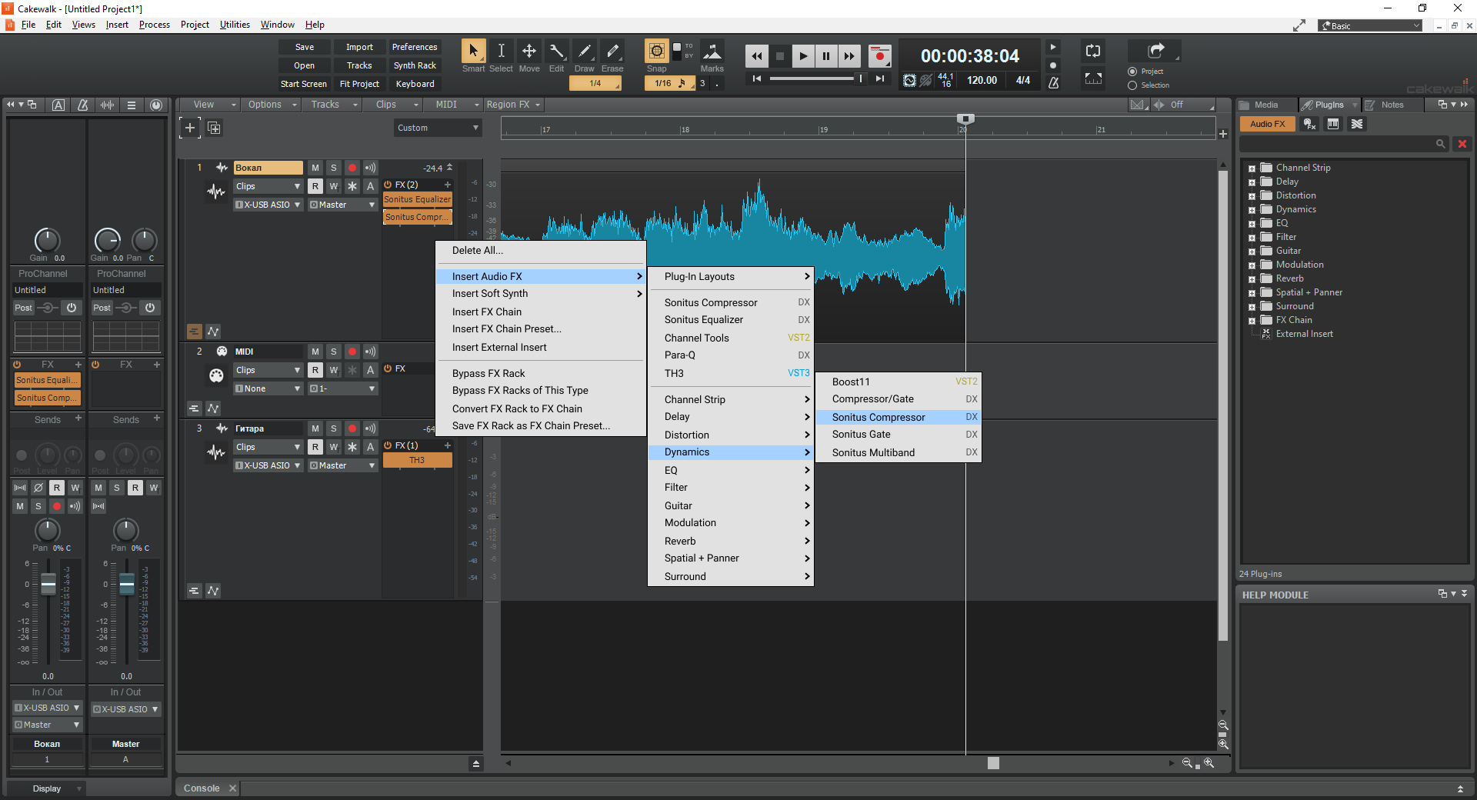Adjust the Вокал channel volume fader
Screen dimensions: 1477x800
[x=48, y=585]
